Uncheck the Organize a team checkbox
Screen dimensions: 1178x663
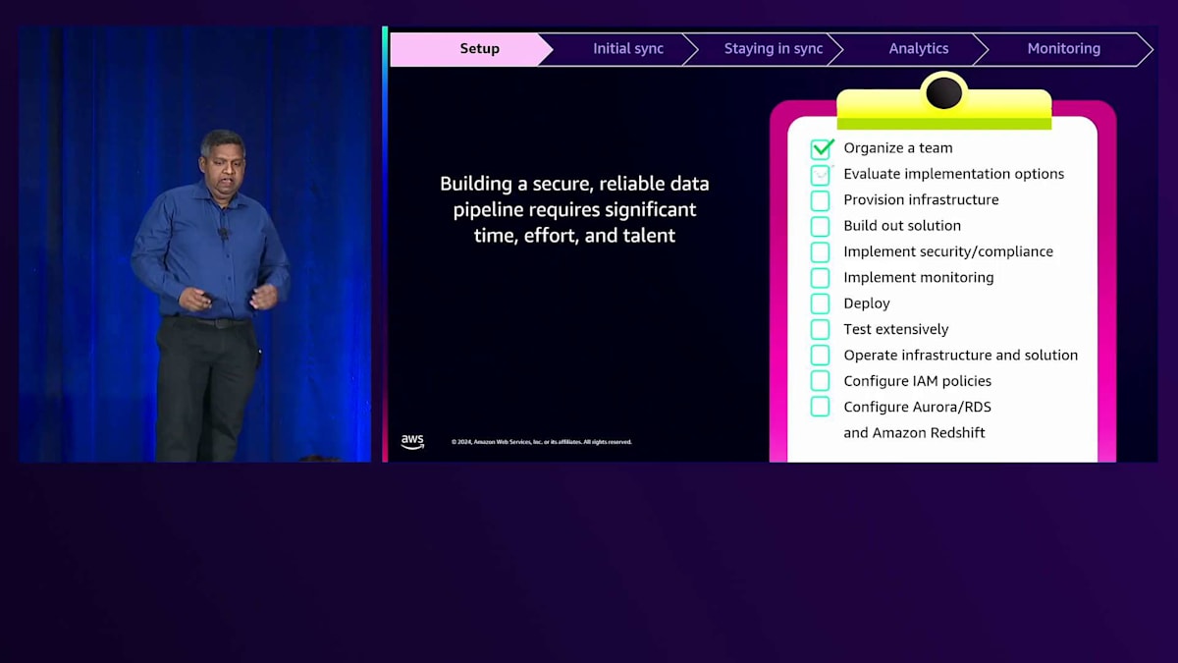point(822,148)
